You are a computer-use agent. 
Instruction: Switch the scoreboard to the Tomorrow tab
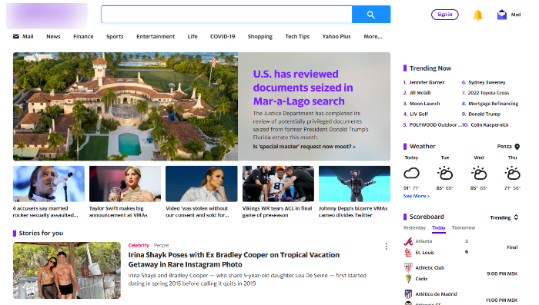[x=464, y=228]
